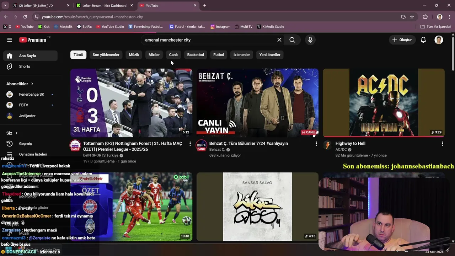Open the Multi TV bookmark
The width and height of the screenshot is (455, 256).
(243, 27)
